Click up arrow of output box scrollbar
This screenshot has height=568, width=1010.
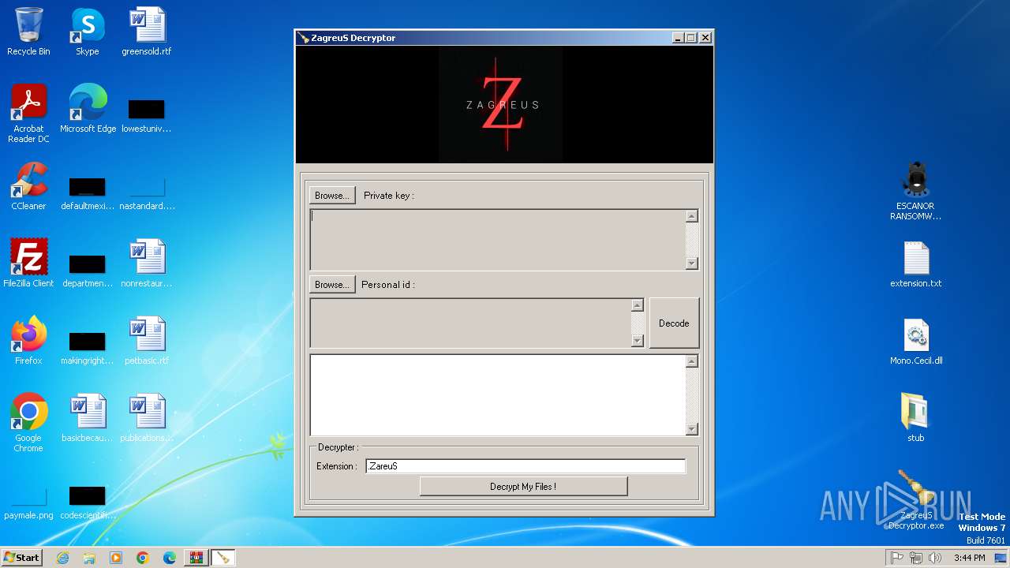[692, 361]
